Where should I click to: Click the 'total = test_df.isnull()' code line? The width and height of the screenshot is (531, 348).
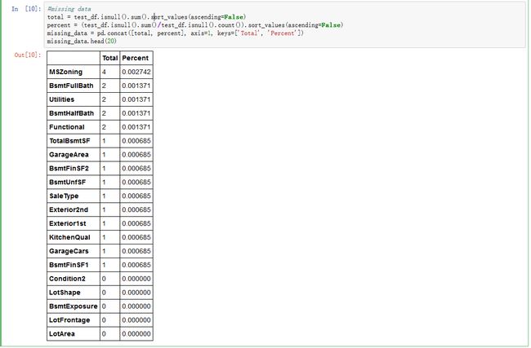point(146,17)
